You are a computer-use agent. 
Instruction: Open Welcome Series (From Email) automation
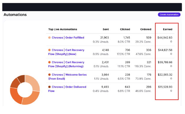67,77
